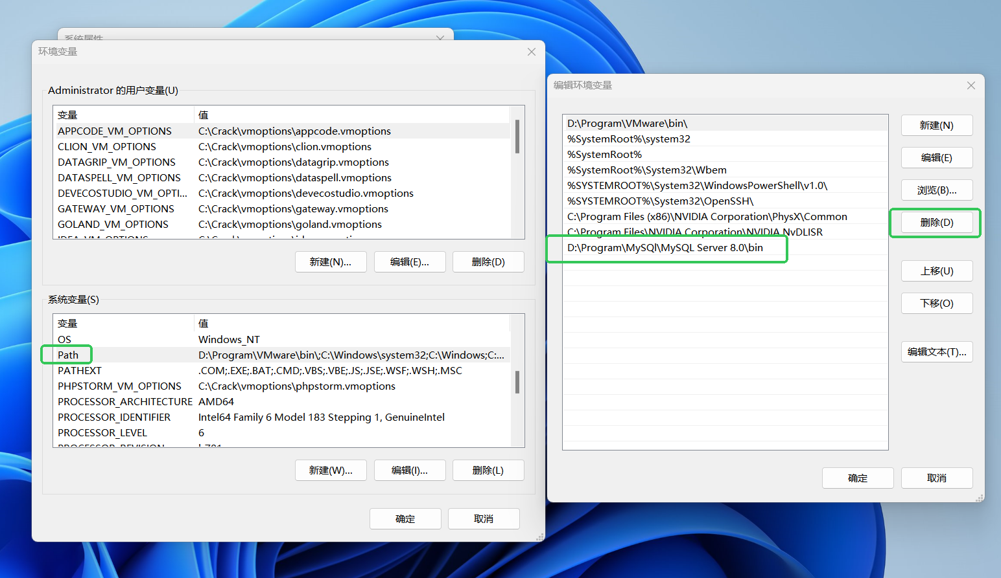
Task: Click the Windows_NT value cell
Action: [x=229, y=340]
